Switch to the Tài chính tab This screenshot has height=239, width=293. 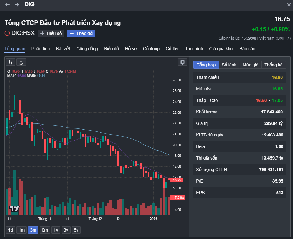(x=194, y=49)
